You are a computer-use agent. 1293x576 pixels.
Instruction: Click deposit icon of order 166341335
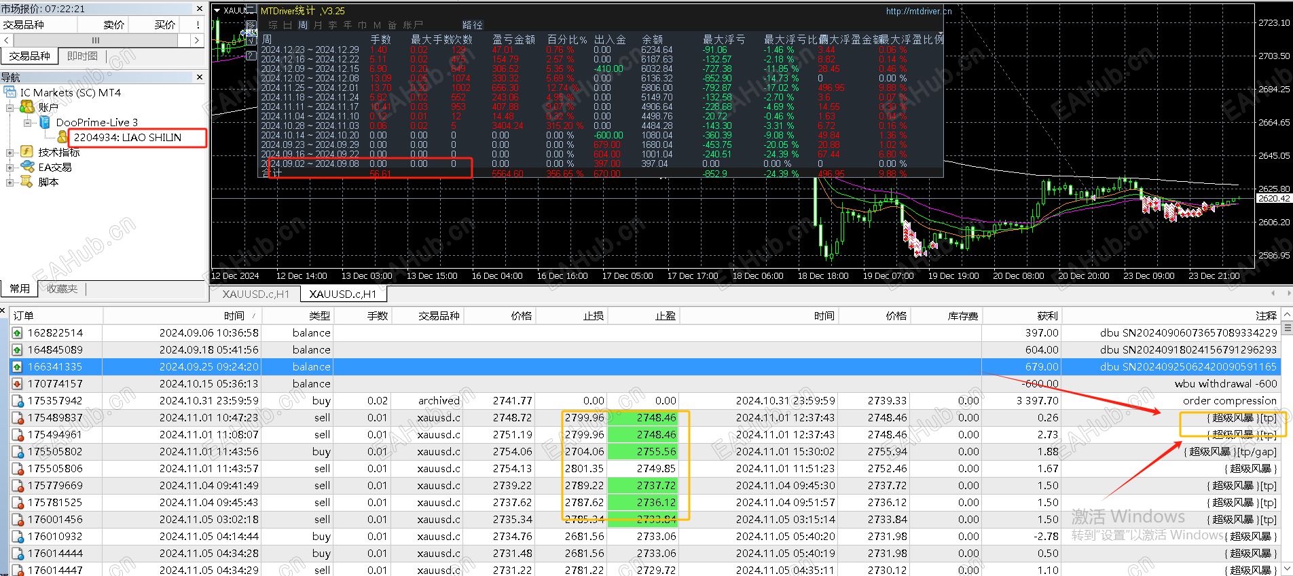17,367
